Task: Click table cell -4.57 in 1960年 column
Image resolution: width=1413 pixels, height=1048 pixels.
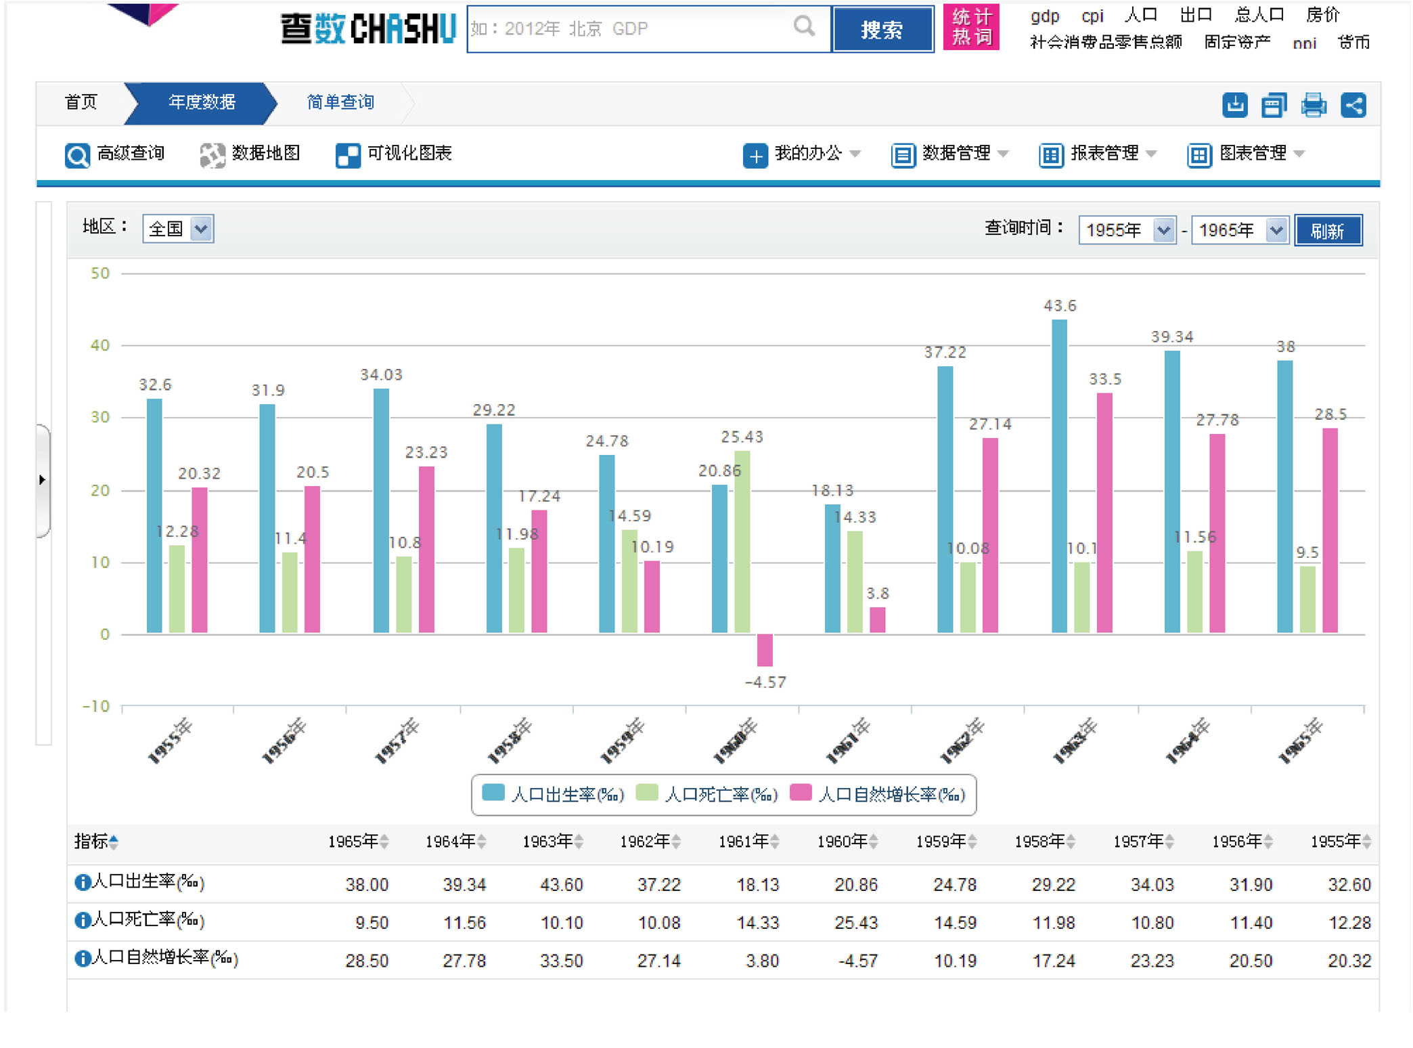Action: tap(857, 961)
